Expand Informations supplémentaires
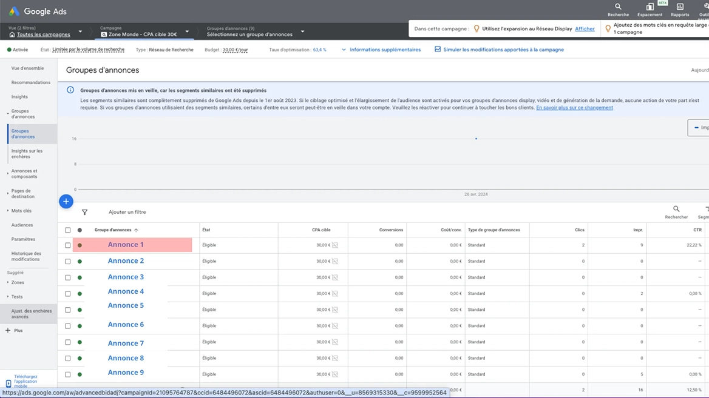The width and height of the screenshot is (709, 398). (381, 50)
